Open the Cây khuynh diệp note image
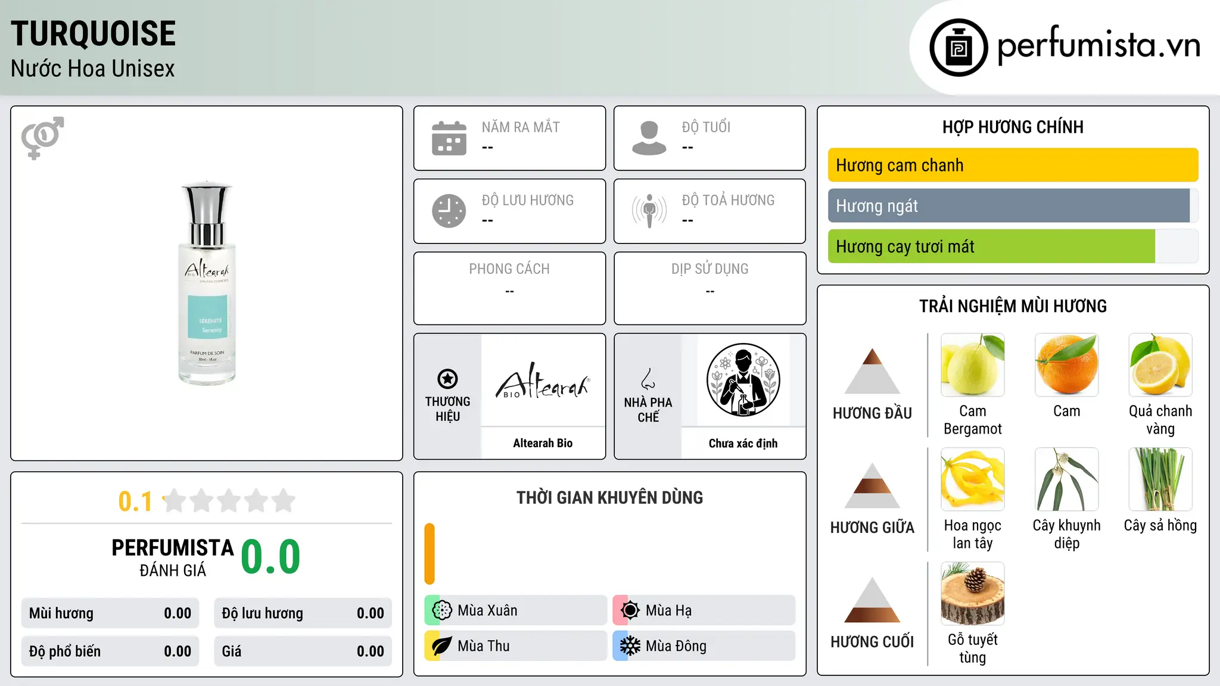Screen dimensions: 1220x686 tap(1067, 479)
